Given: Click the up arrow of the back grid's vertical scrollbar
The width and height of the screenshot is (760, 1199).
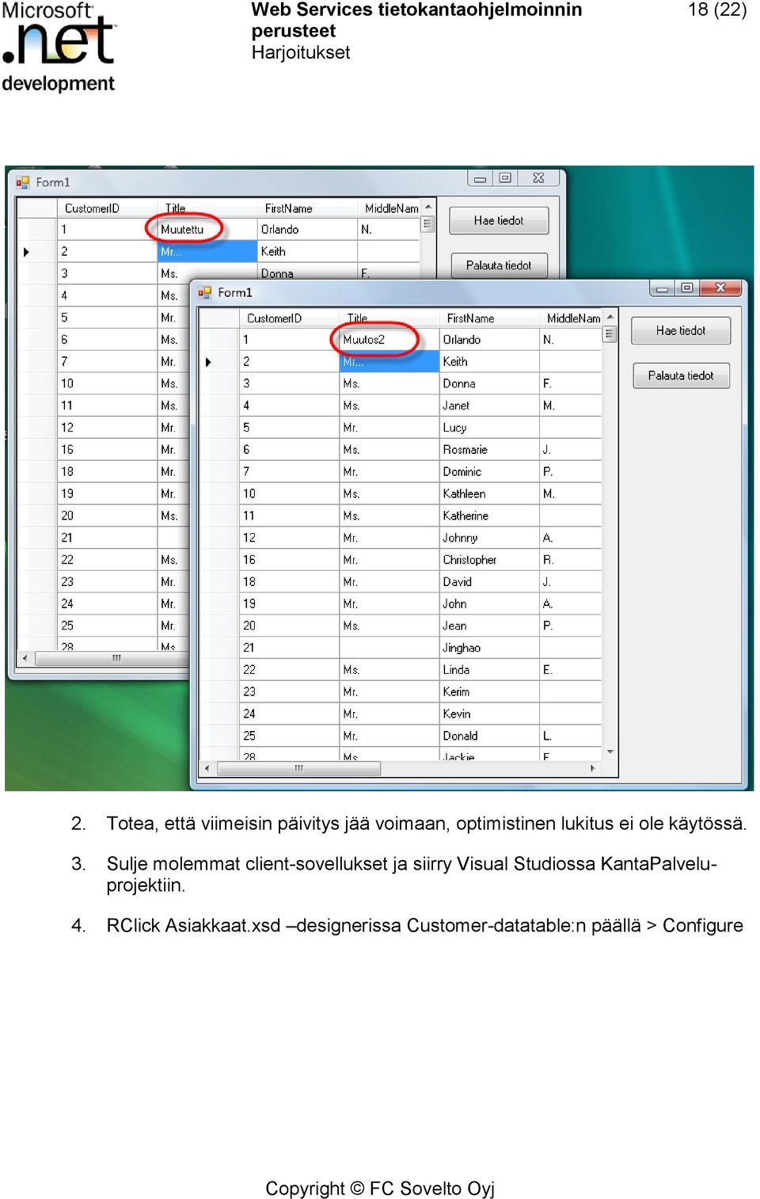Looking at the screenshot, I should click(x=427, y=207).
